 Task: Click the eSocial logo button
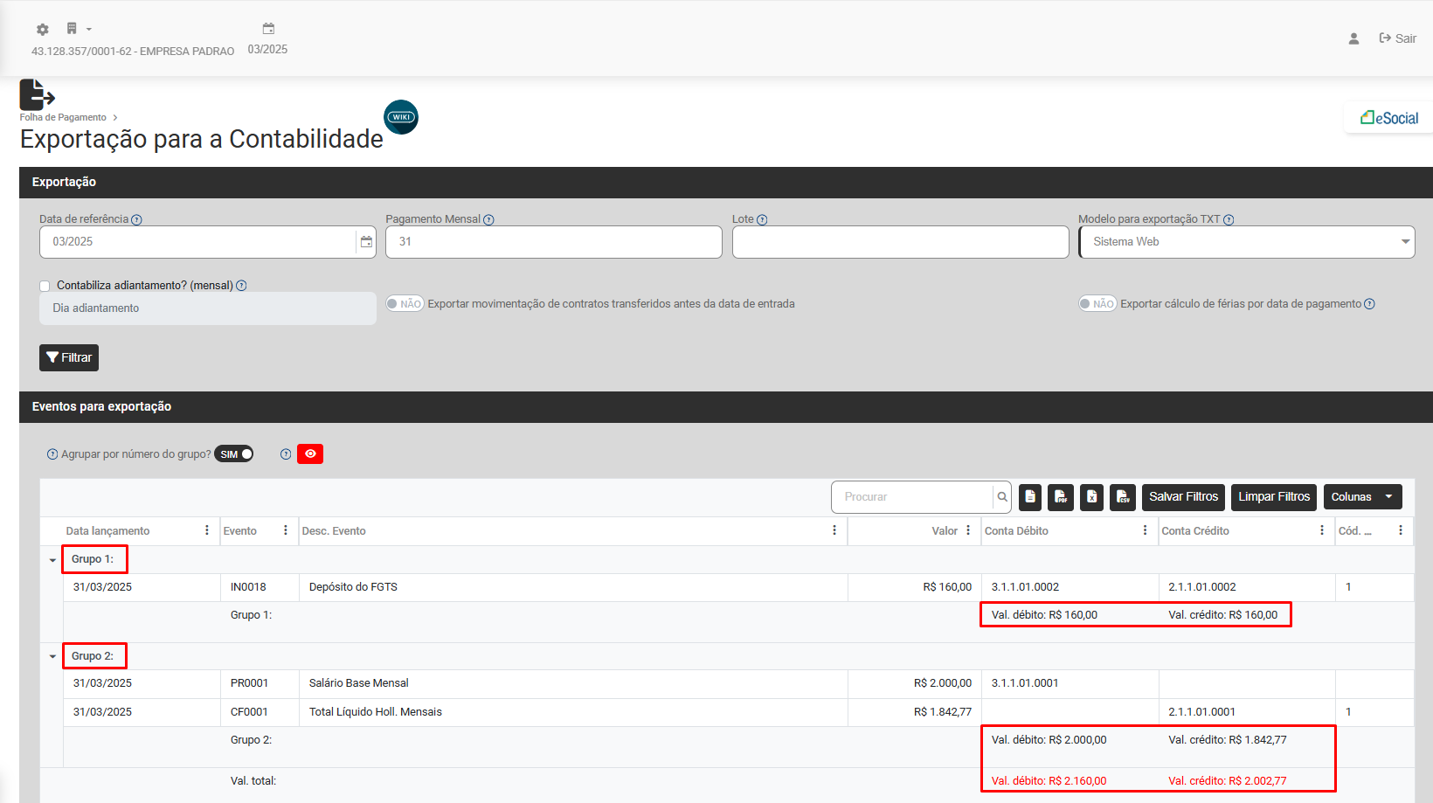click(1389, 118)
